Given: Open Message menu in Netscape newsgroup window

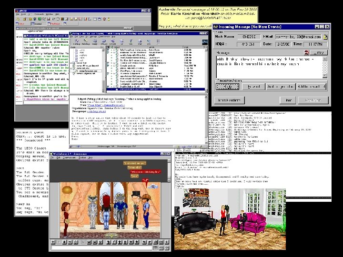Looking at the screenshot, I should point(93,37).
